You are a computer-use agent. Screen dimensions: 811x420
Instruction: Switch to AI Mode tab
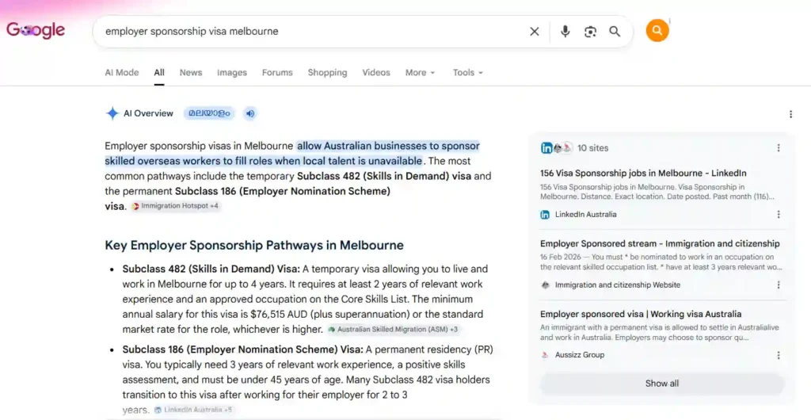(121, 72)
